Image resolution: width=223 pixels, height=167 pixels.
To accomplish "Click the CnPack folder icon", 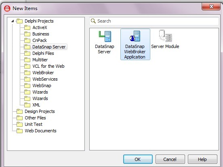I will tap(27, 40).
